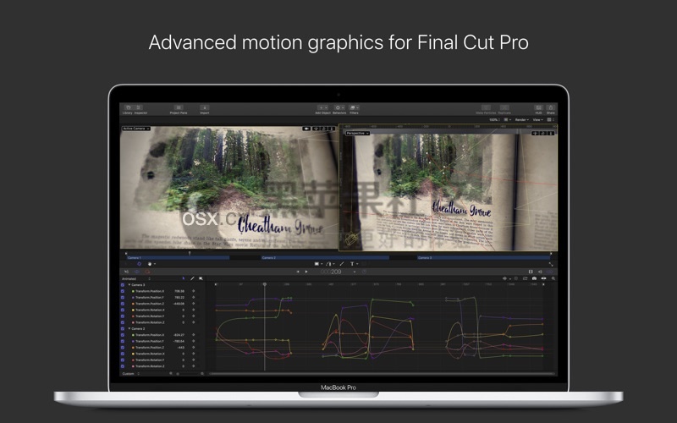Open the Filters menu
Viewport: 677px width, 423px height.
tap(354, 107)
